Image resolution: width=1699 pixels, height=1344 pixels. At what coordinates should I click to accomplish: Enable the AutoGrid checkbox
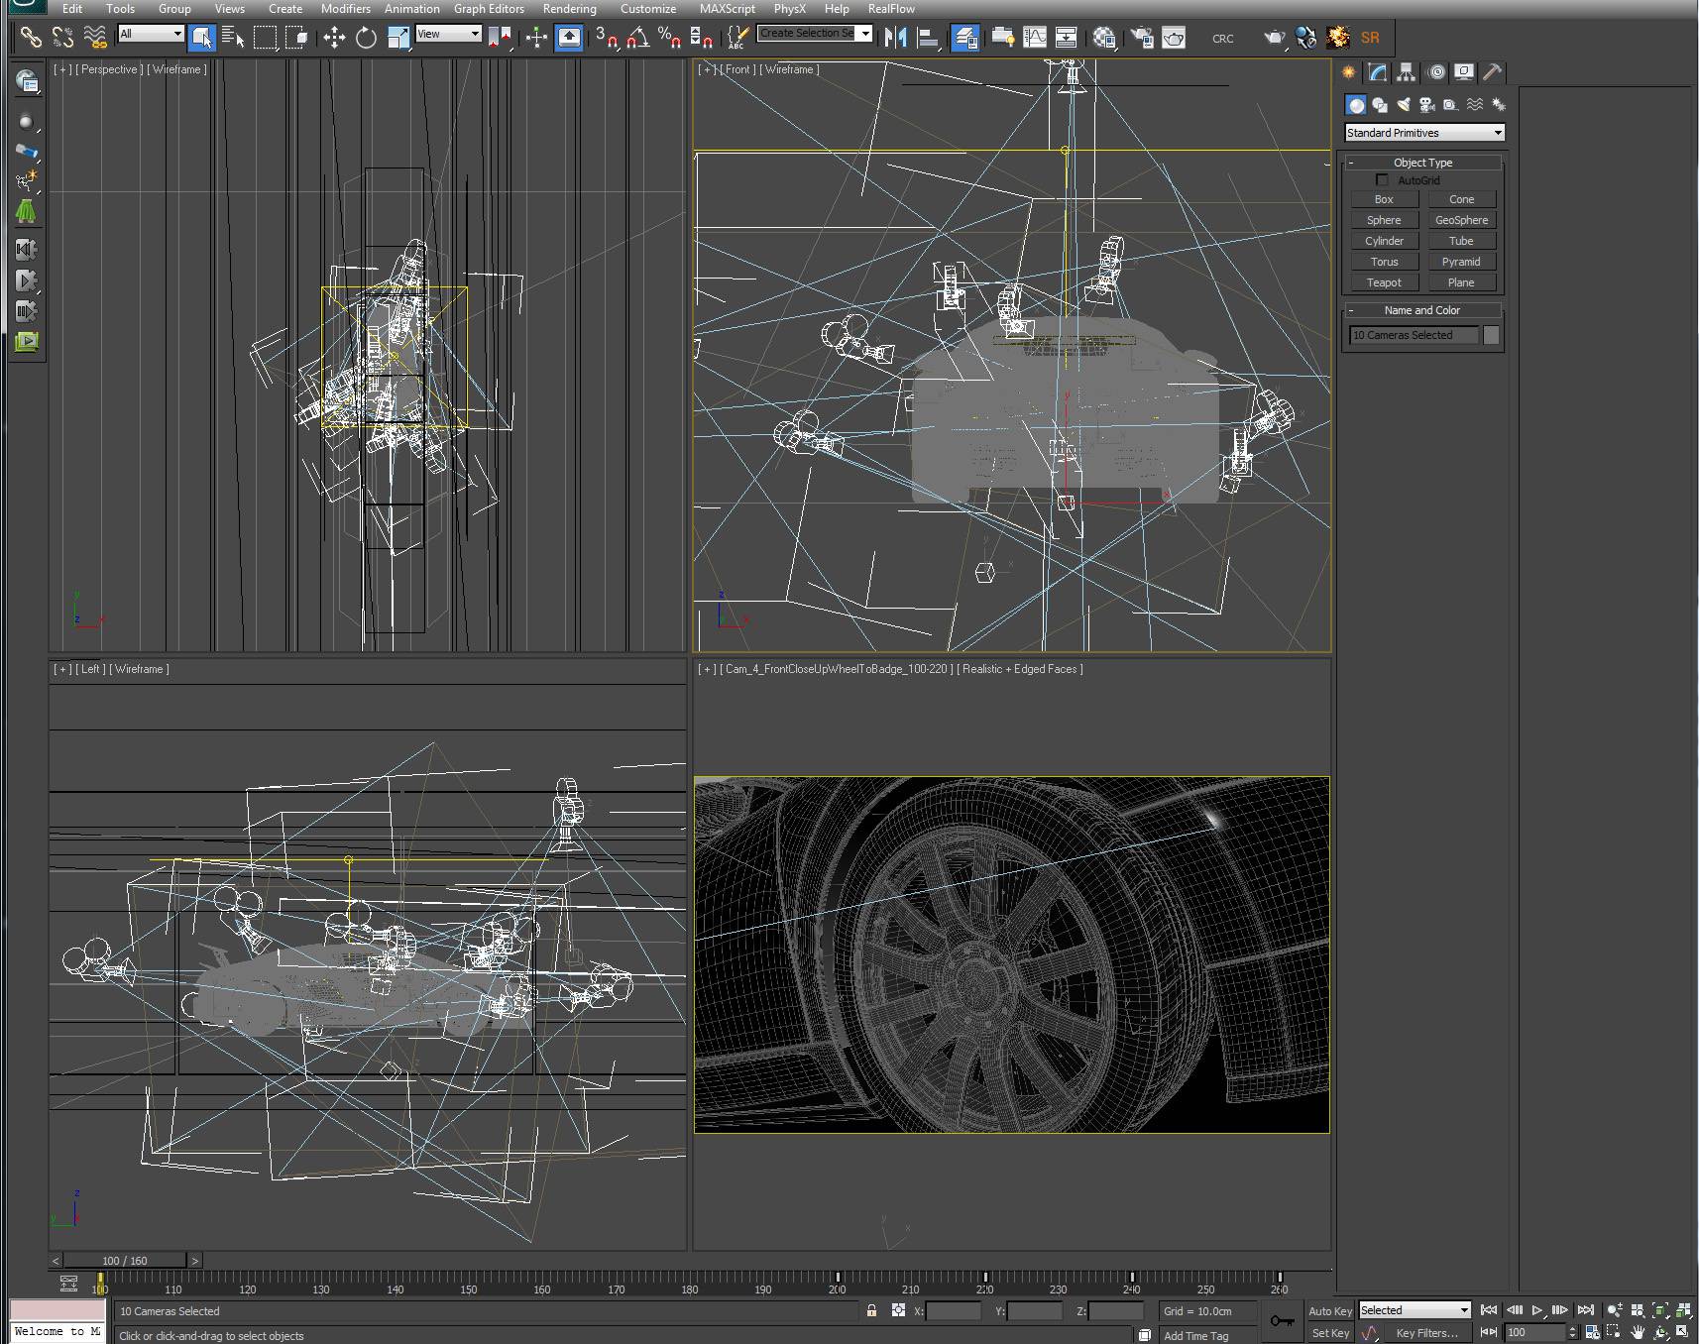pos(1382,180)
